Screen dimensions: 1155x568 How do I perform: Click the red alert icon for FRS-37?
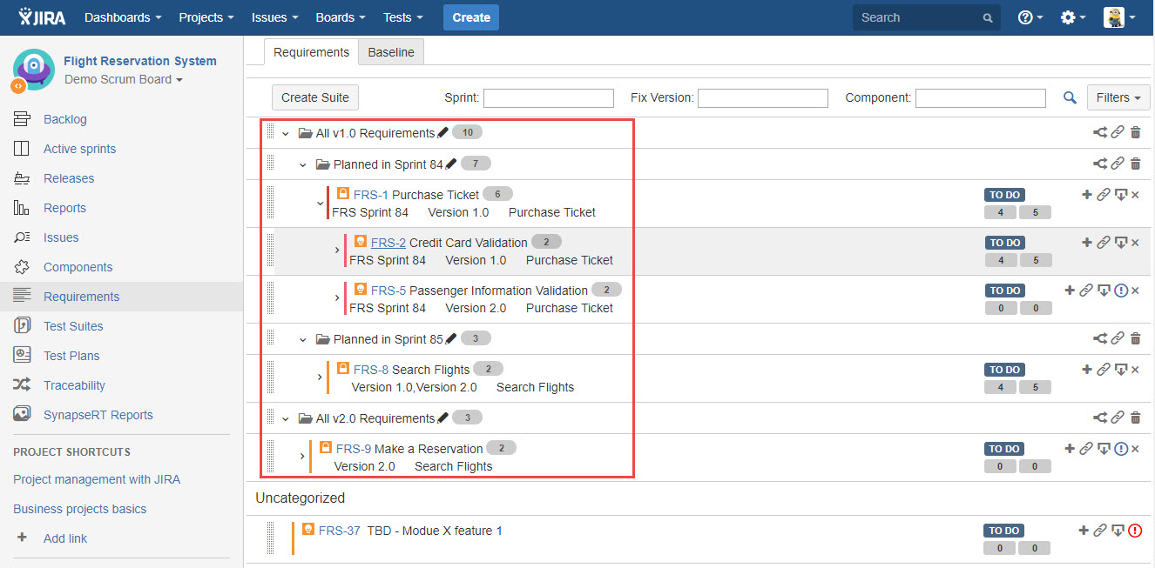[1135, 531]
